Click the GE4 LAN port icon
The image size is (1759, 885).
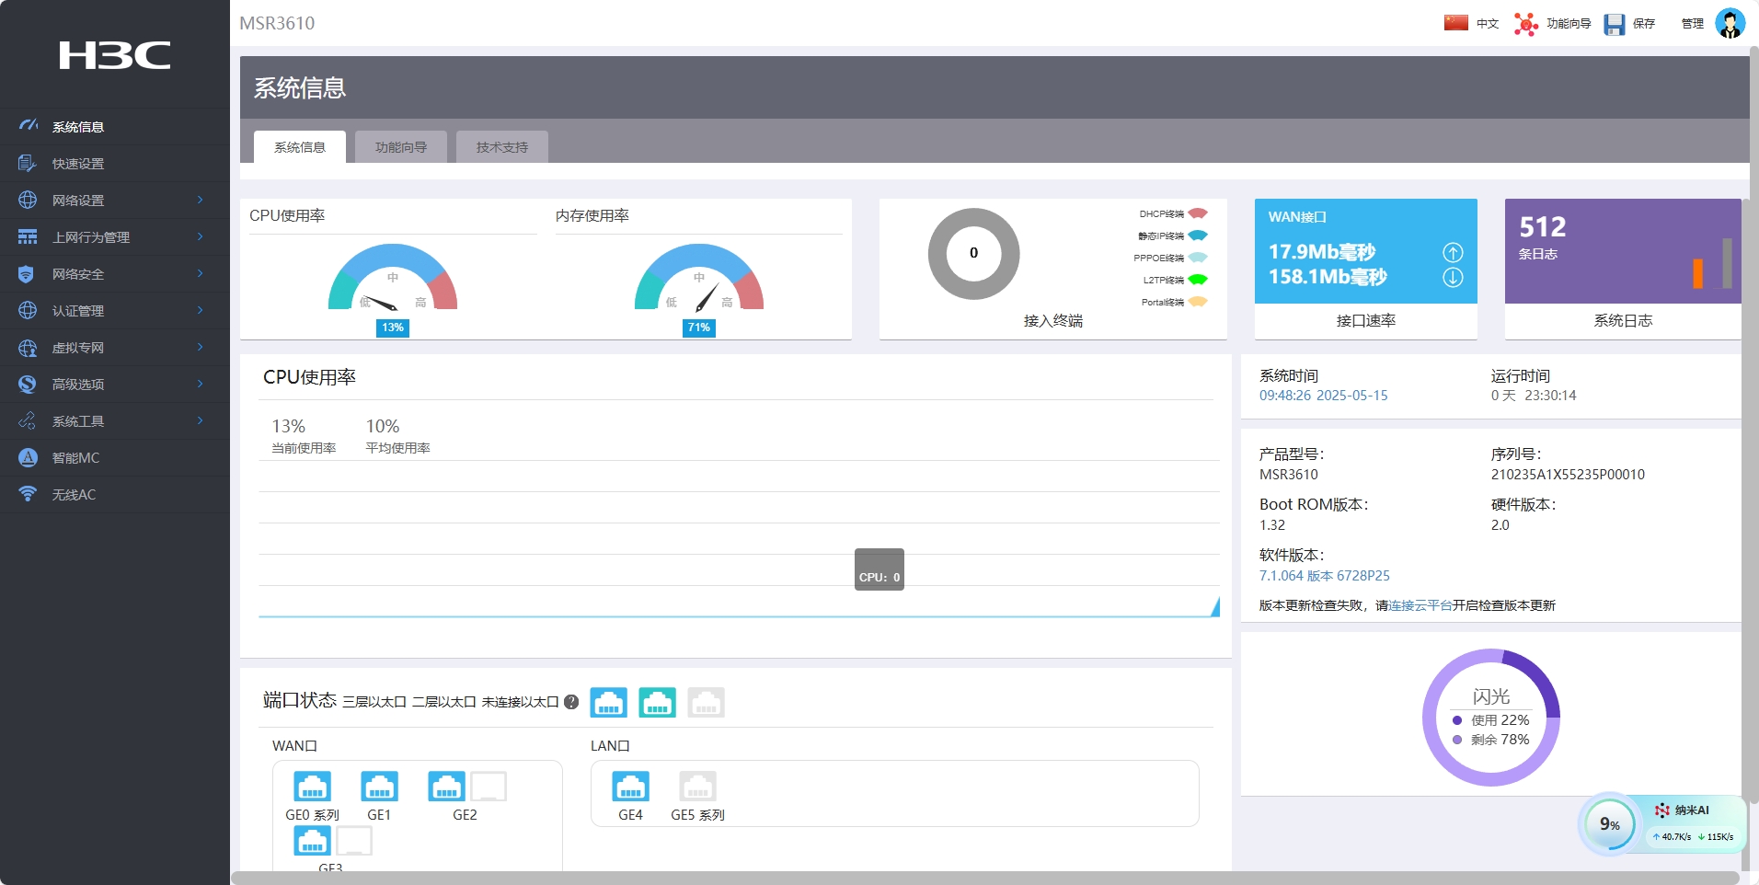coord(630,787)
